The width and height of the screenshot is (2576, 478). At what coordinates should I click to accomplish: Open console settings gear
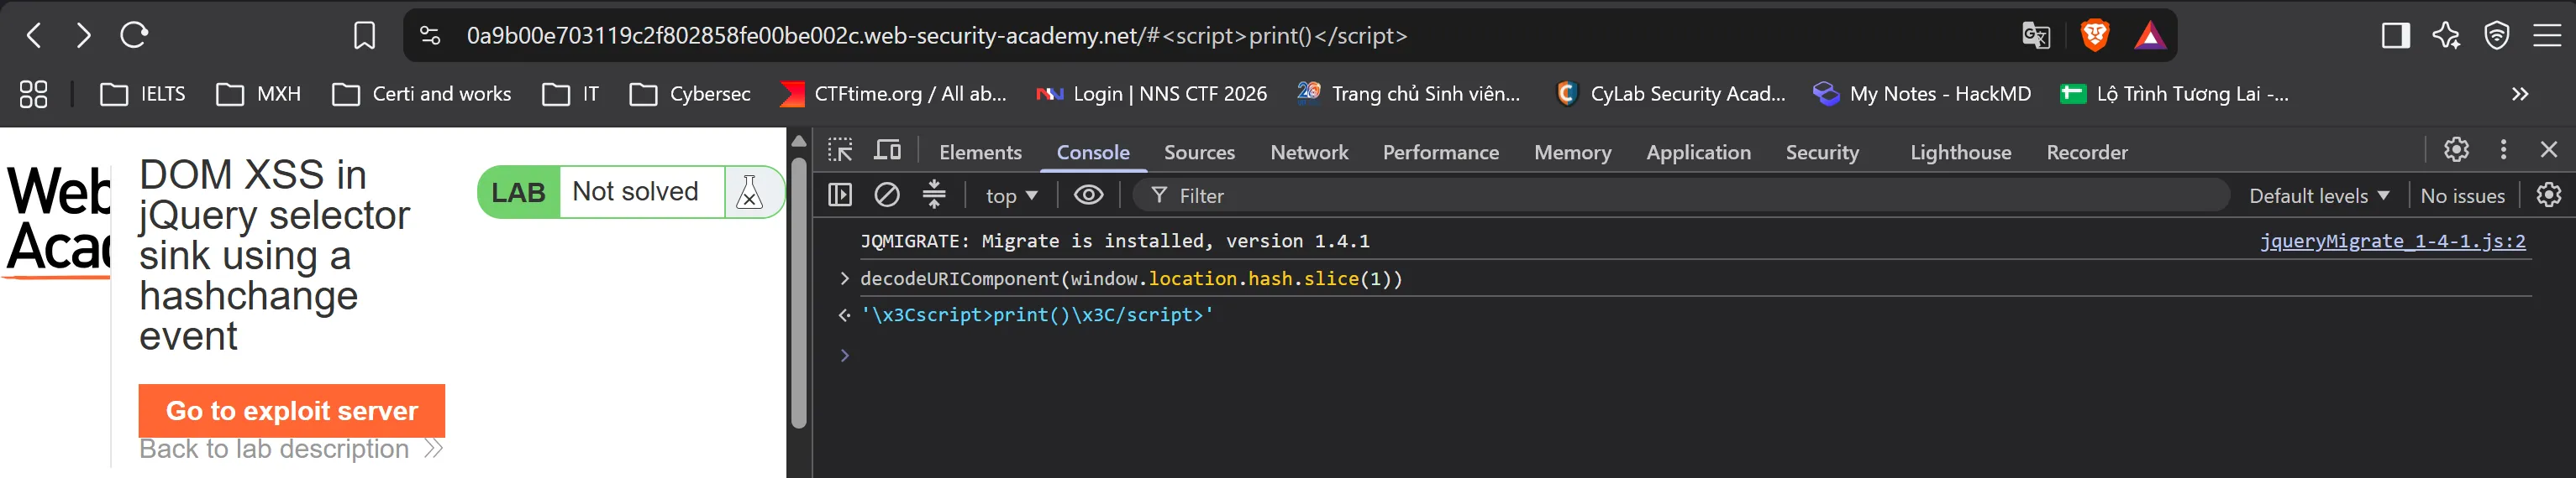pos(2548,195)
